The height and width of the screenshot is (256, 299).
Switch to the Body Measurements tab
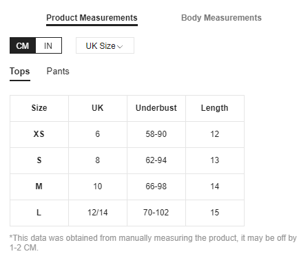[x=221, y=18]
